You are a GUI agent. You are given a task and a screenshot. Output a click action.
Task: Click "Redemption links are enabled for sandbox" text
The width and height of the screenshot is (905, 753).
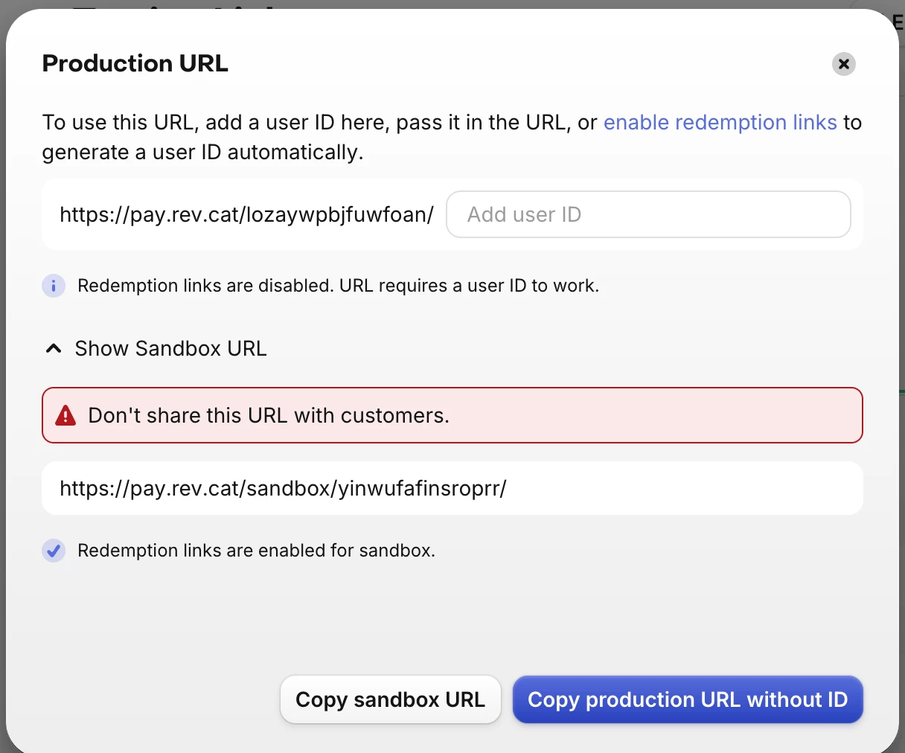click(256, 551)
